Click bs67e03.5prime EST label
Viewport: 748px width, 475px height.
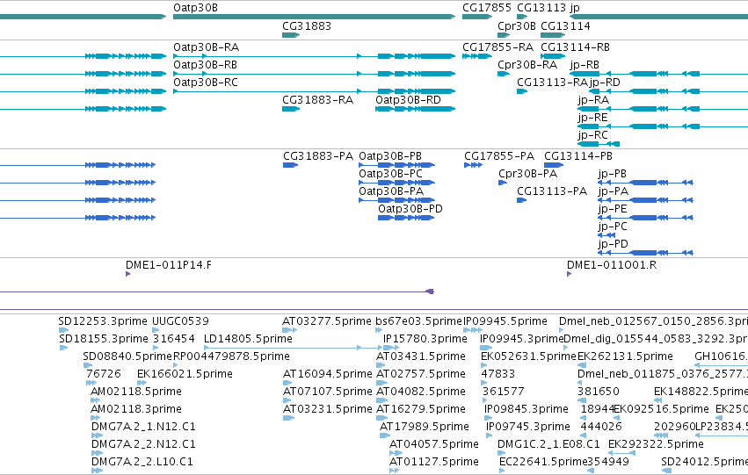[x=419, y=321]
